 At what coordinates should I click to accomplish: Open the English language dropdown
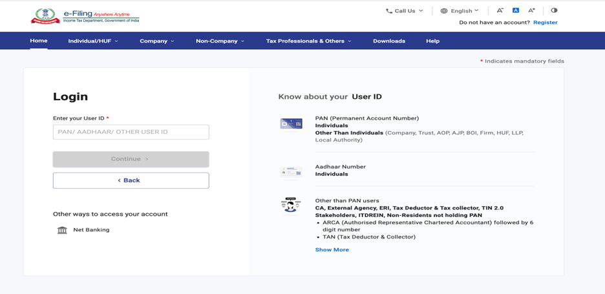[460, 10]
